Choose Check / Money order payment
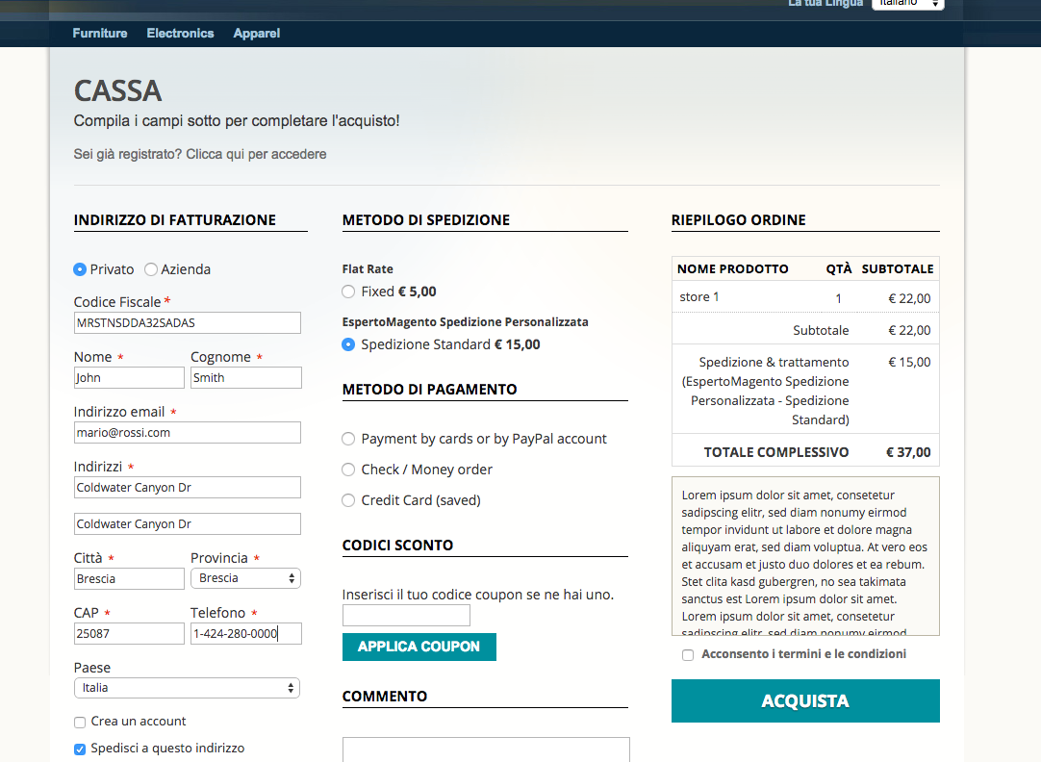The image size is (1041, 762). [x=348, y=470]
